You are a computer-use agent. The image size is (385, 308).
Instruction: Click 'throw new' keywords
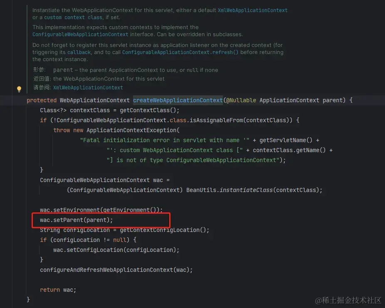68,130
